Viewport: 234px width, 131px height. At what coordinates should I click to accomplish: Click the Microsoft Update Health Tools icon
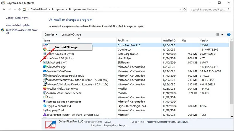click(45, 75)
